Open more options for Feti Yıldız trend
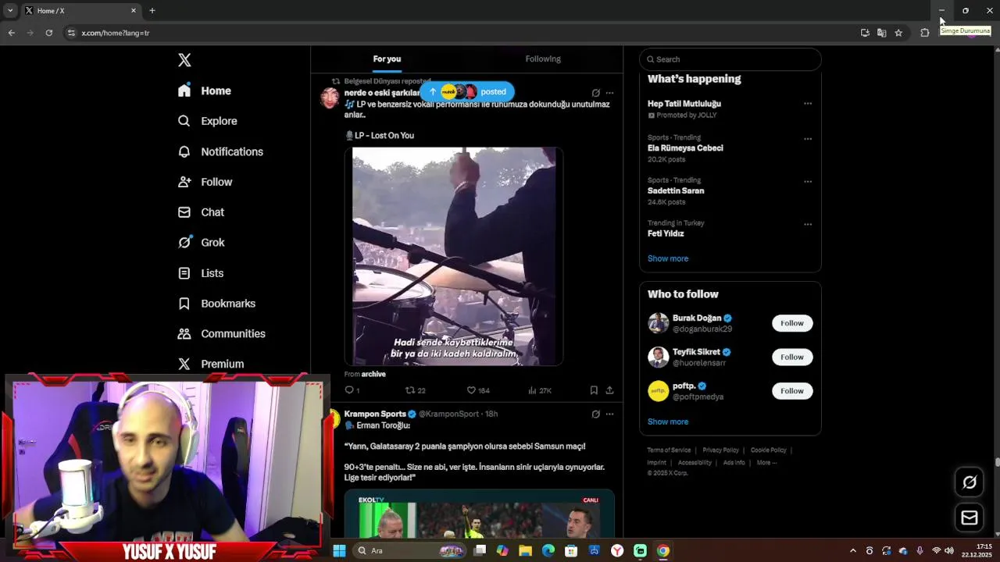This screenshot has height=562, width=1000. click(808, 225)
